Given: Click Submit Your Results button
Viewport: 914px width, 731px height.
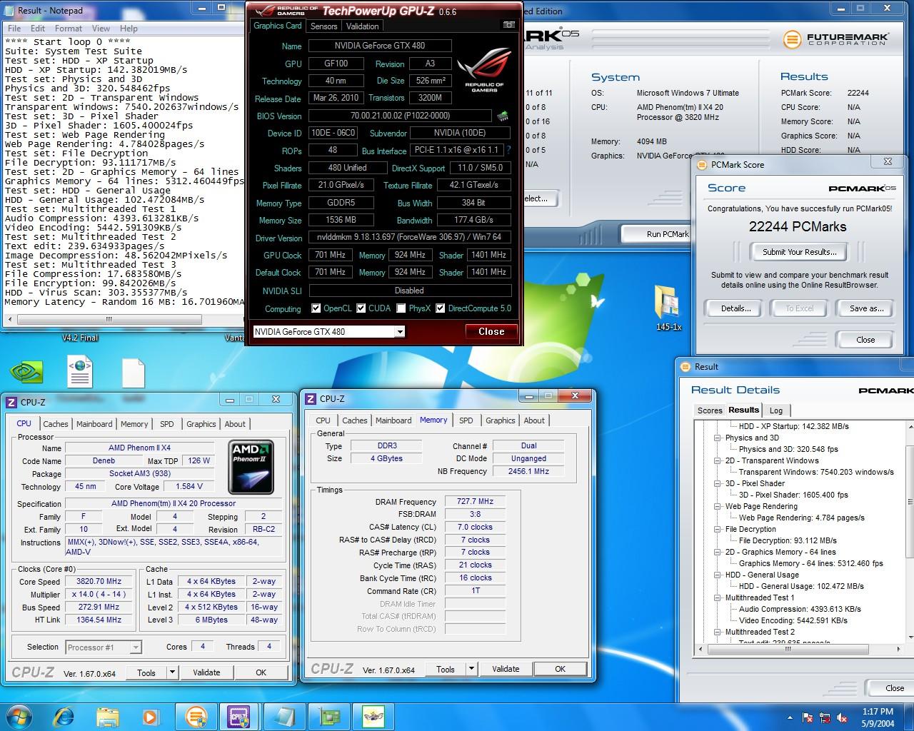Looking at the screenshot, I should tap(799, 252).
